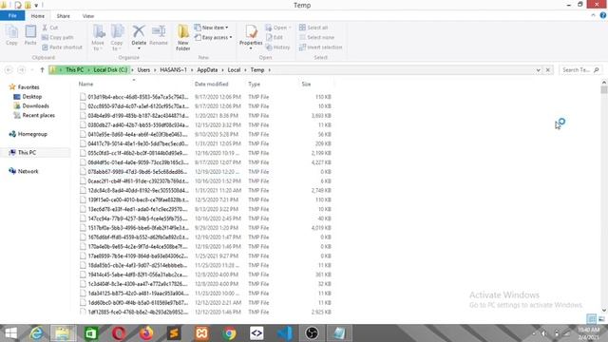Screen dimensions: 608x342
Task: Select Desktop in navigation pane
Action: tap(31, 97)
